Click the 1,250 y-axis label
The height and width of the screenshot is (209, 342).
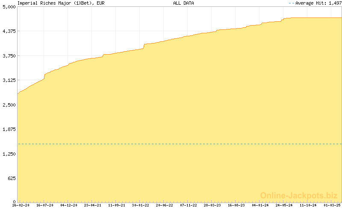9,154
